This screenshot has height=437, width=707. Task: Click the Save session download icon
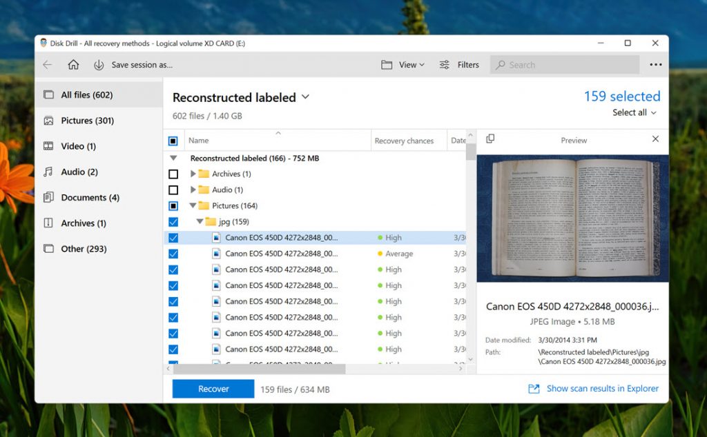coord(99,65)
